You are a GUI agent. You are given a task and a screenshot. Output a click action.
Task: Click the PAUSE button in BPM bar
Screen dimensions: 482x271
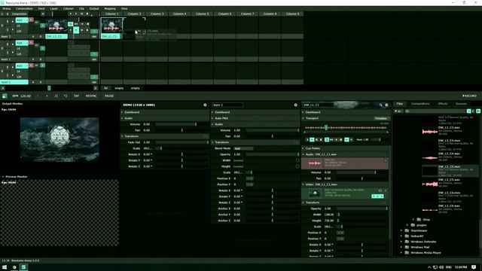click(x=109, y=96)
